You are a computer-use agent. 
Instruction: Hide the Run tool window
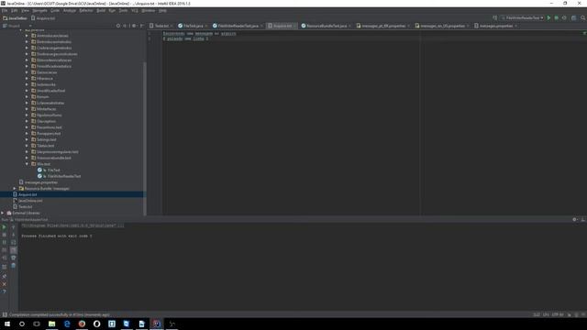pos(583,220)
